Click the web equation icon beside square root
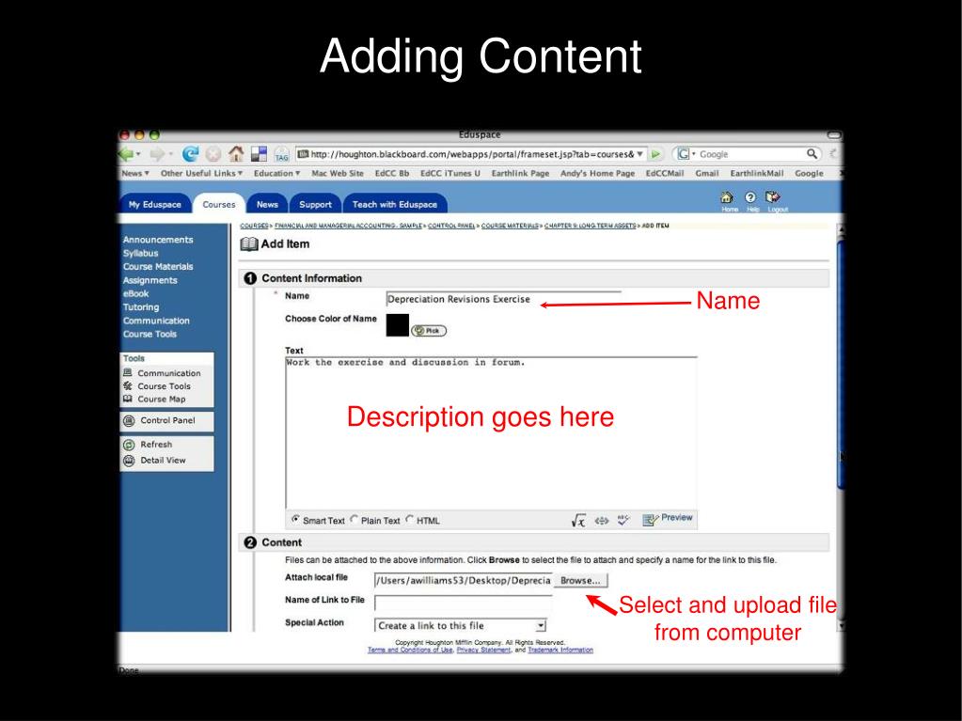The width and height of the screenshot is (962, 721). tap(602, 521)
